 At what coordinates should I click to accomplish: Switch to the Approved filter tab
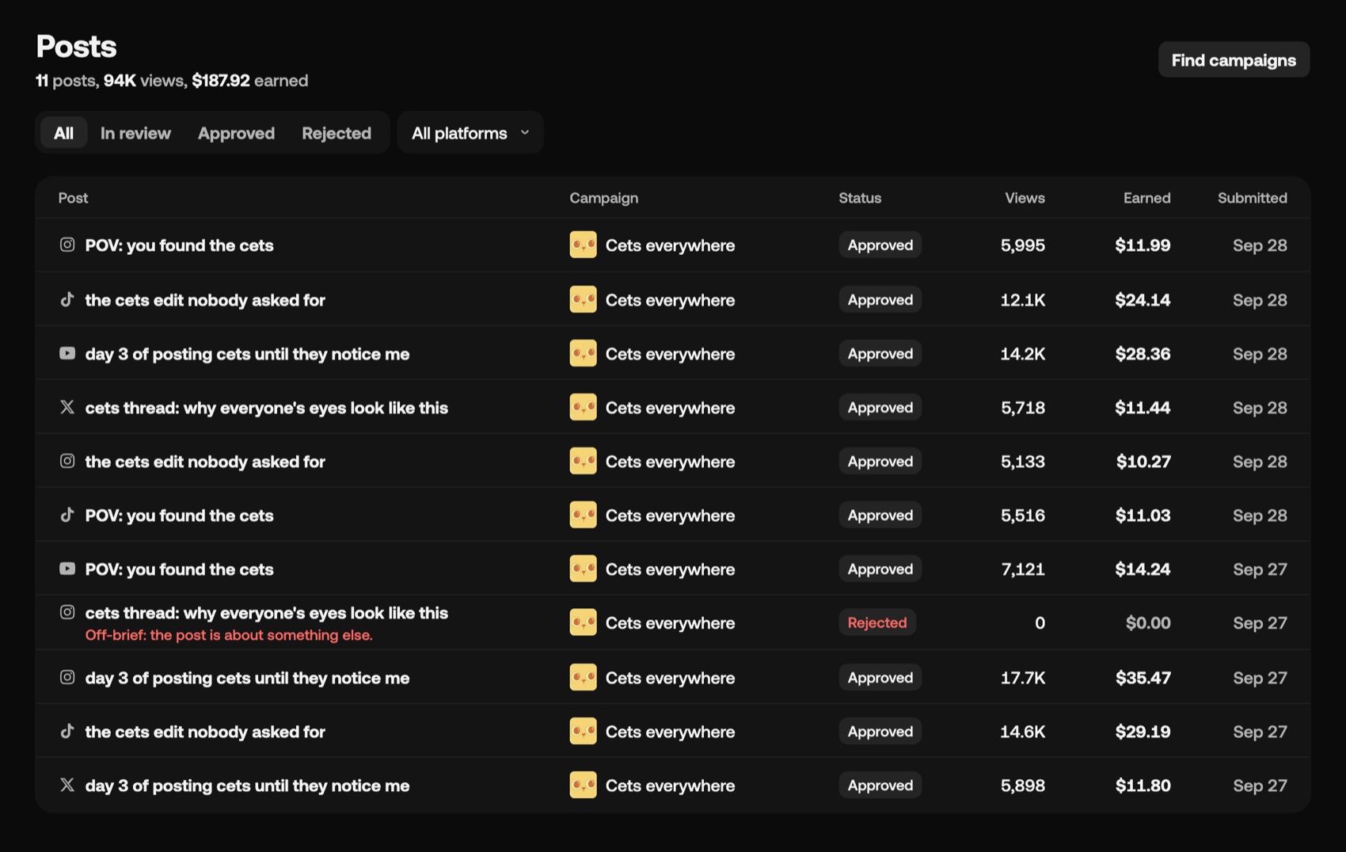(236, 133)
